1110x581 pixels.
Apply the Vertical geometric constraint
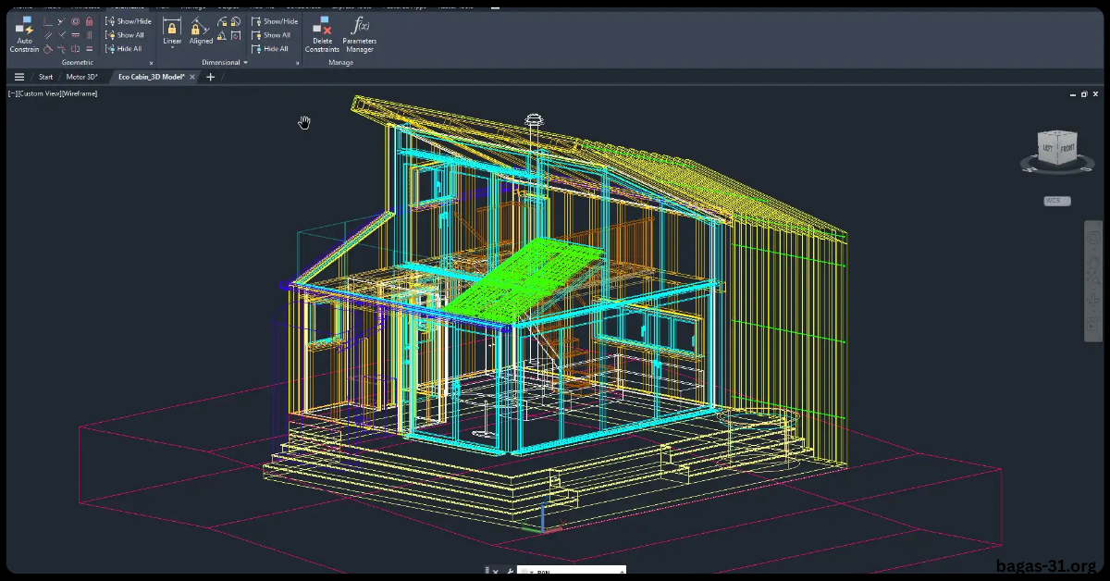pyautogui.click(x=89, y=35)
